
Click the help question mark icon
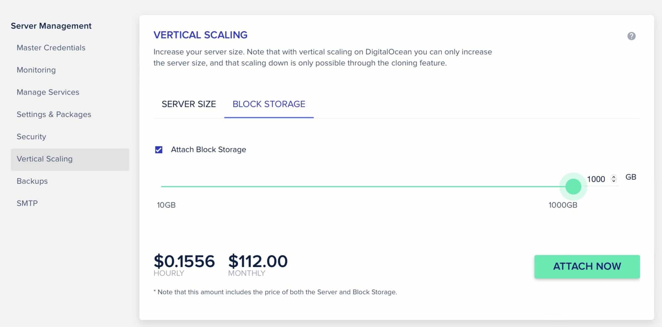pos(631,36)
